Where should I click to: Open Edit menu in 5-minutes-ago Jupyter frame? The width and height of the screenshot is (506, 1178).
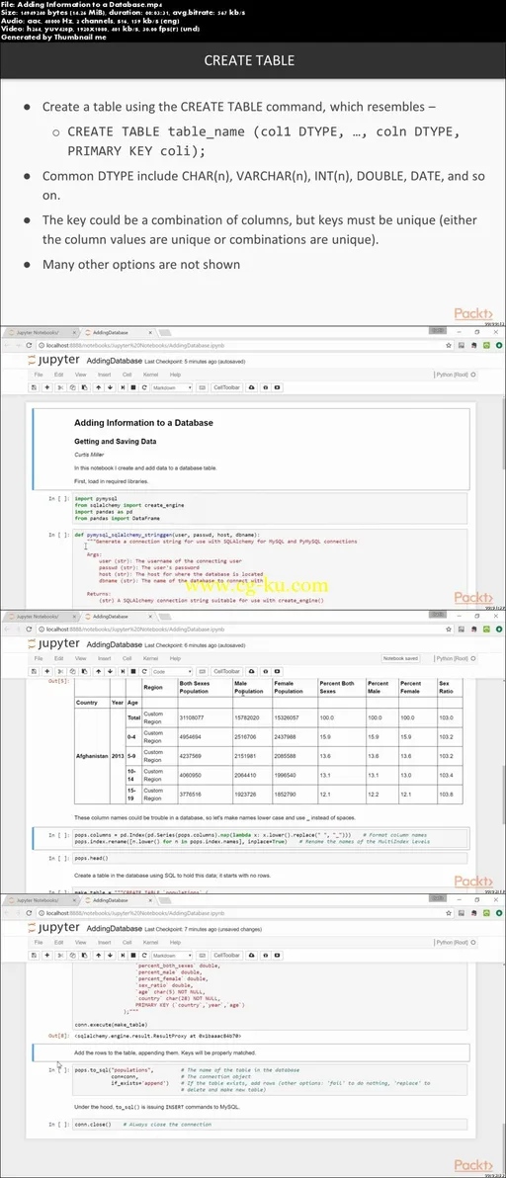[58, 375]
